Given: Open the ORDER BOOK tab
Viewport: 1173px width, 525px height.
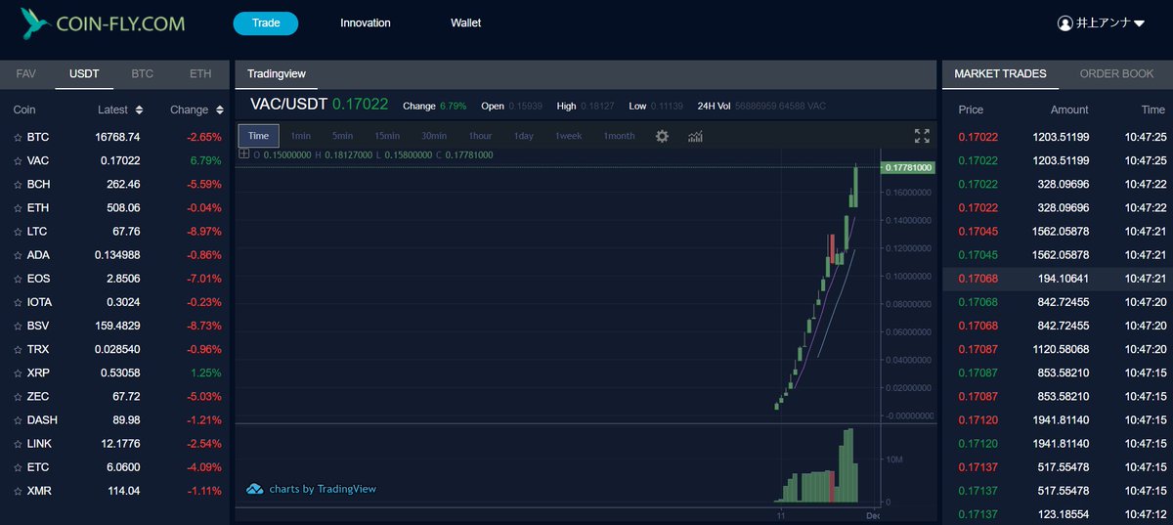Looking at the screenshot, I should pos(1116,74).
